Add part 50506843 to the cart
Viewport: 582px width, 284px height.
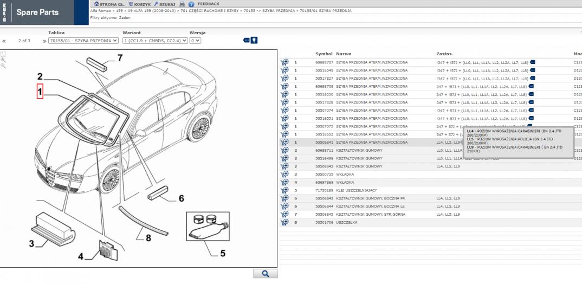(284, 198)
